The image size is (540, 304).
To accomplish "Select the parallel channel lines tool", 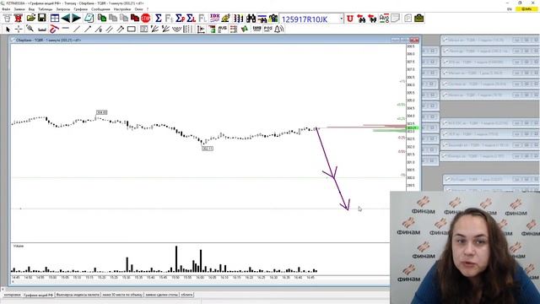I will (110, 30).
